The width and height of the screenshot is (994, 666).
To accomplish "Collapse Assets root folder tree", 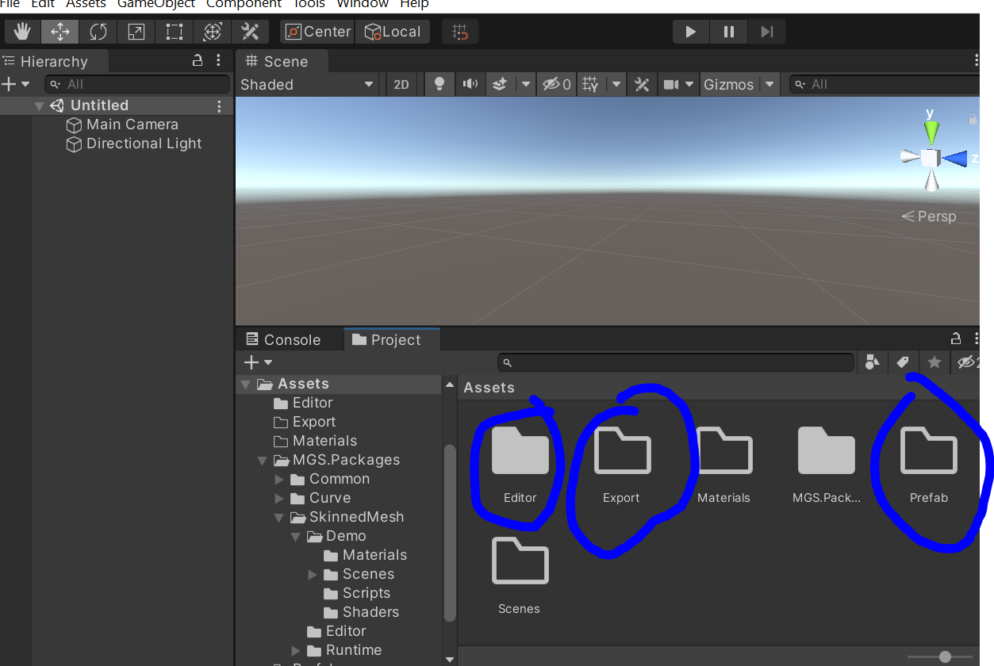I will click(x=245, y=385).
